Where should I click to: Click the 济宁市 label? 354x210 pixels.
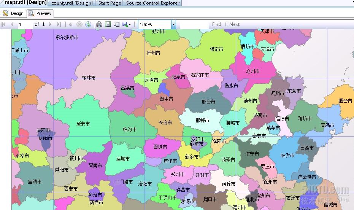pyautogui.click(x=252, y=154)
